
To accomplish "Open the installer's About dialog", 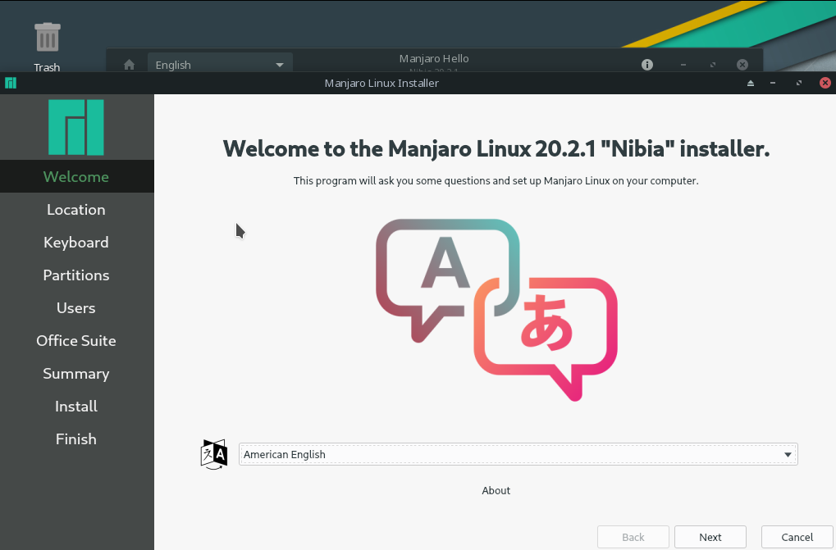I will pyautogui.click(x=496, y=490).
